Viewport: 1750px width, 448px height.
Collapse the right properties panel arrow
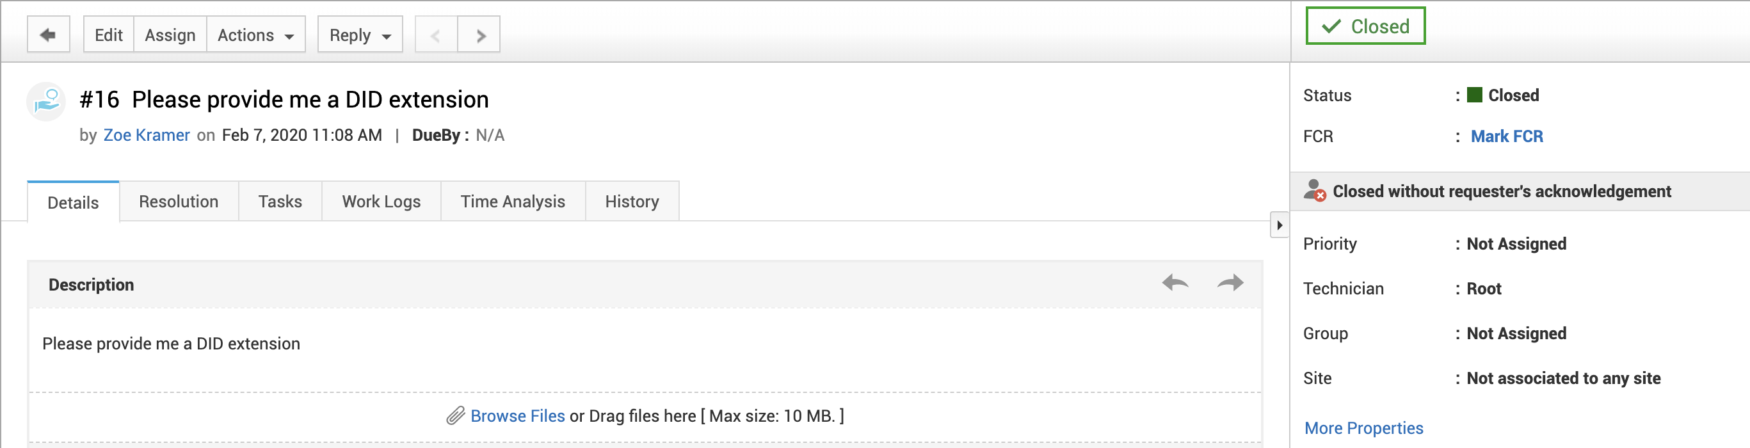point(1279,225)
